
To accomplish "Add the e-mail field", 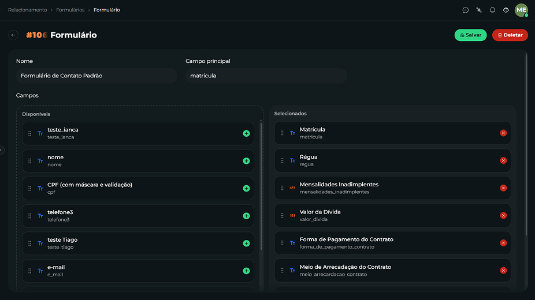I will (x=246, y=271).
